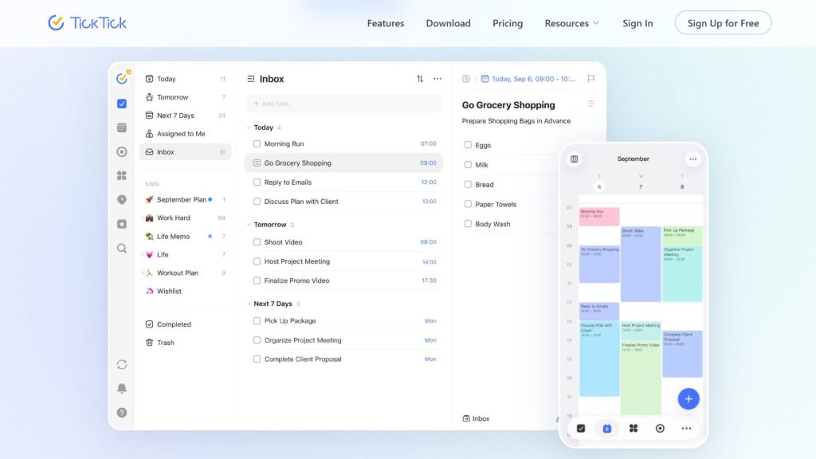Screen dimensions: 816x459
Task: Check off Shoot Video task
Action: [257, 242]
